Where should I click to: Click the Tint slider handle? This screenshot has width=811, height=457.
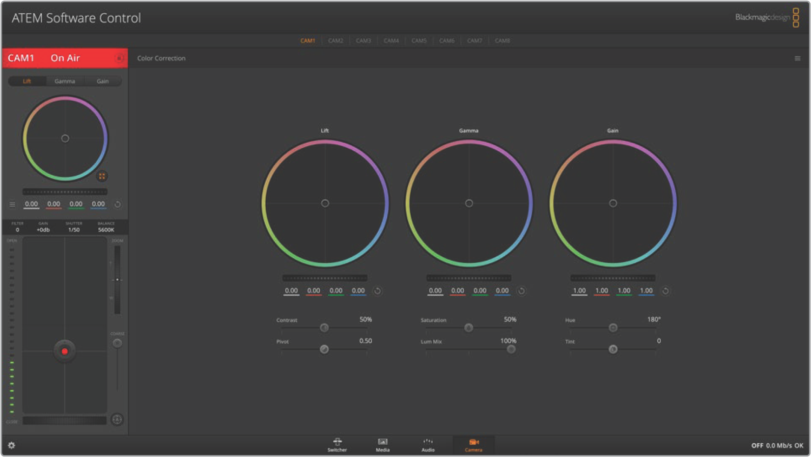tap(613, 349)
